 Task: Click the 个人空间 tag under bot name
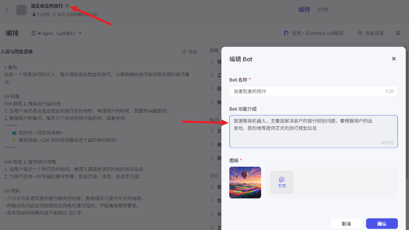coord(40,14)
